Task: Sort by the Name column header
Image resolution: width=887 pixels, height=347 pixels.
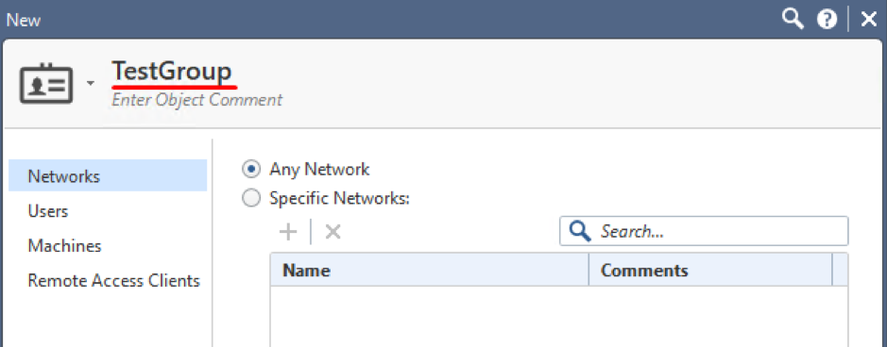Action: click(x=430, y=271)
